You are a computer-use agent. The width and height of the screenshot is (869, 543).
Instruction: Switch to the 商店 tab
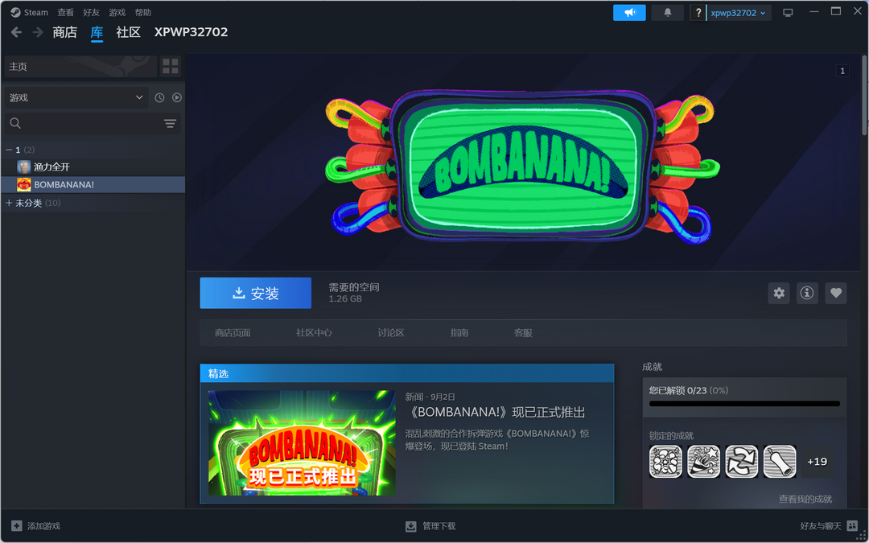65,32
